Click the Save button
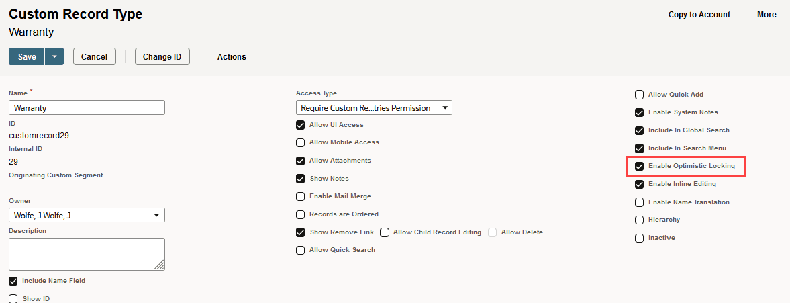790x303 pixels. click(27, 57)
